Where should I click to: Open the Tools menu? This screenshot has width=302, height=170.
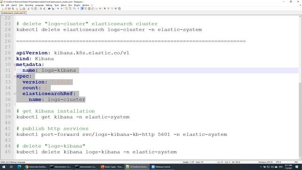tap(57, 5)
